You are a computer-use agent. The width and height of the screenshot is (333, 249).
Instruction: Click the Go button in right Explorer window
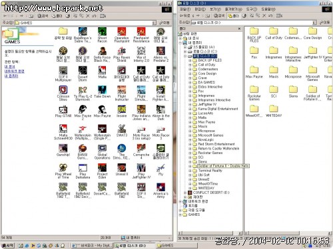click(x=324, y=23)
